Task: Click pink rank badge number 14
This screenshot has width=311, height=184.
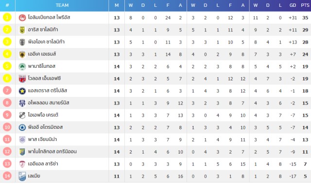Action: click(7, 176)
